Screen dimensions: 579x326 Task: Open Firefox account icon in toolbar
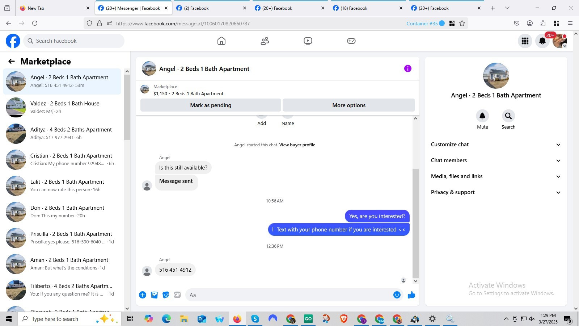pos(530,23)
